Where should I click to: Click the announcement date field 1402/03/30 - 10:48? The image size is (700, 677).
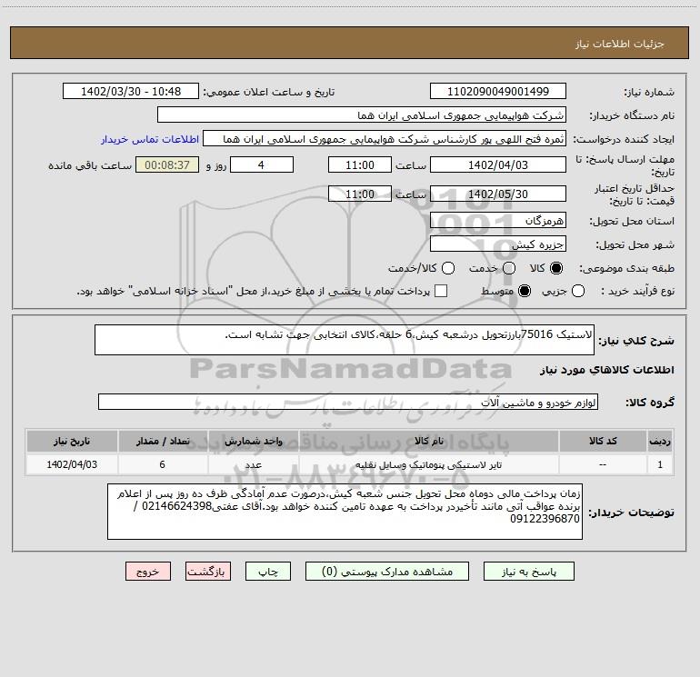click(131, 92)
